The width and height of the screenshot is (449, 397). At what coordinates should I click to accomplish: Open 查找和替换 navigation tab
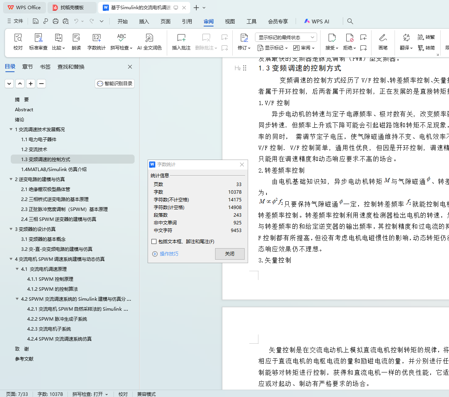71,67
